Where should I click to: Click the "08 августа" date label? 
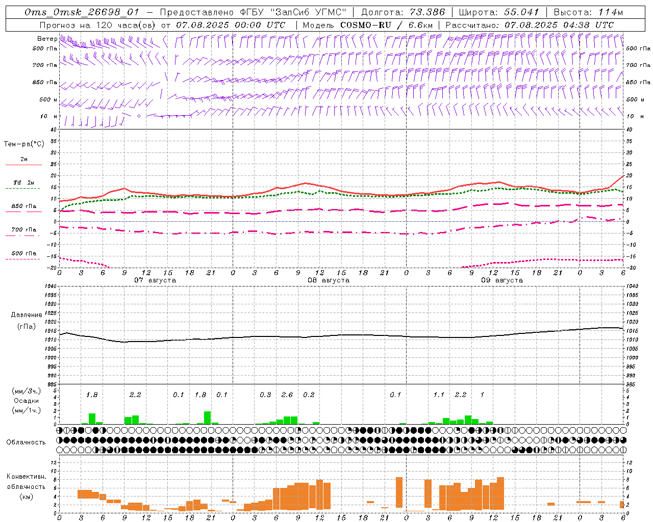point(329,280)
